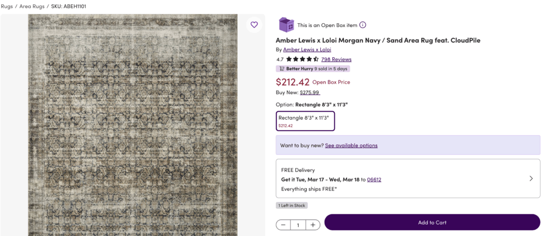
Task: Select the Rectangle 8'3" x 11'3" option
Action: coord(305,120)
